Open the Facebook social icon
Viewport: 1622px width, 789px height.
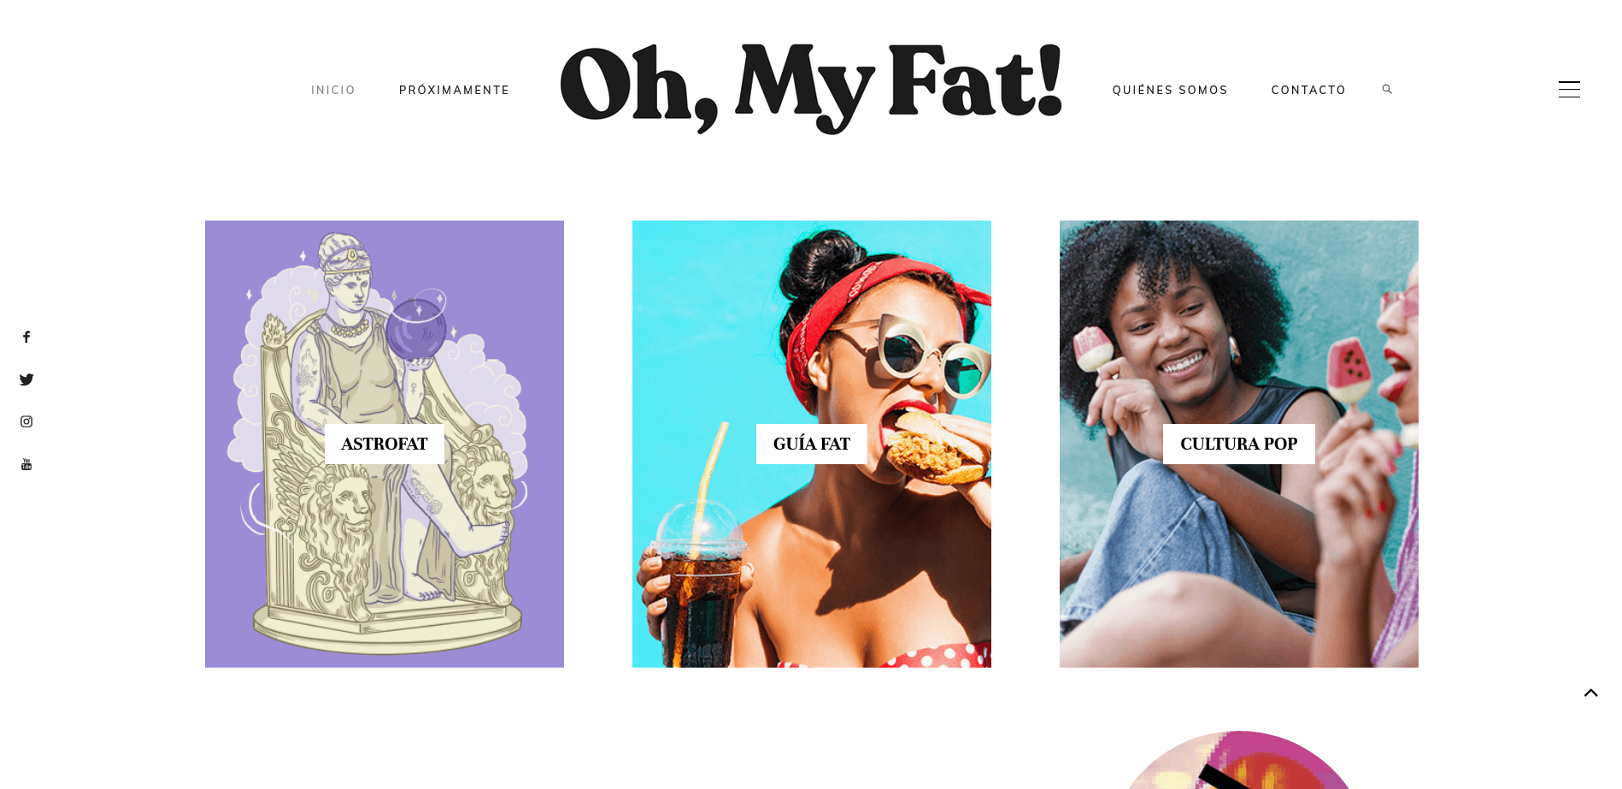coord(26,337)
